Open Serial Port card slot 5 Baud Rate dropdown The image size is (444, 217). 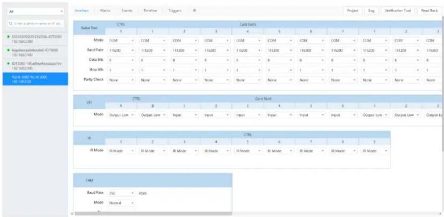(x=280, y=50)
